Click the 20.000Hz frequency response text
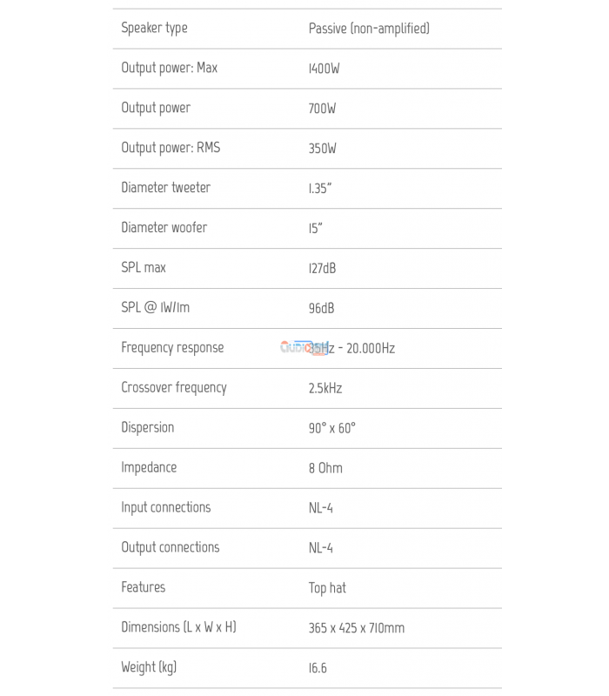This screenshot has height=696, width=609. [x=371, y=349]
